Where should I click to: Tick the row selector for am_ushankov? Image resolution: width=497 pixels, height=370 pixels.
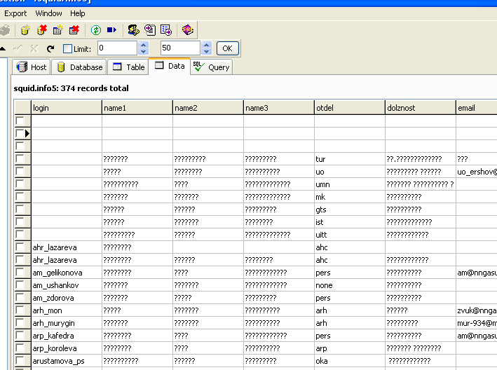[x=20, y=285]
